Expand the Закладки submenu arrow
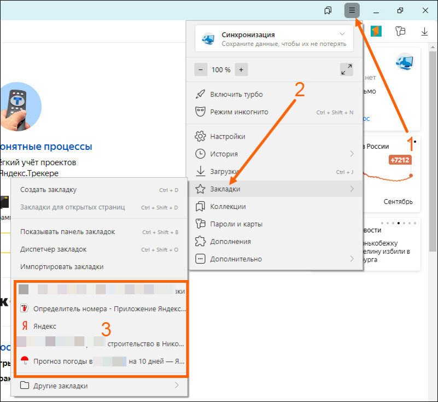The width and height of the screenshot is (438, 402). coord(352,189)
